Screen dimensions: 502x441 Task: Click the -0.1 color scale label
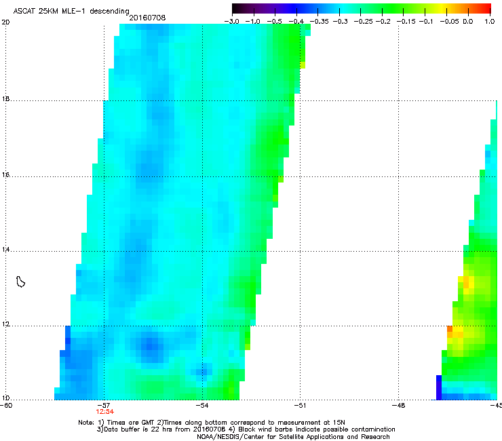(x=426, y=22)
